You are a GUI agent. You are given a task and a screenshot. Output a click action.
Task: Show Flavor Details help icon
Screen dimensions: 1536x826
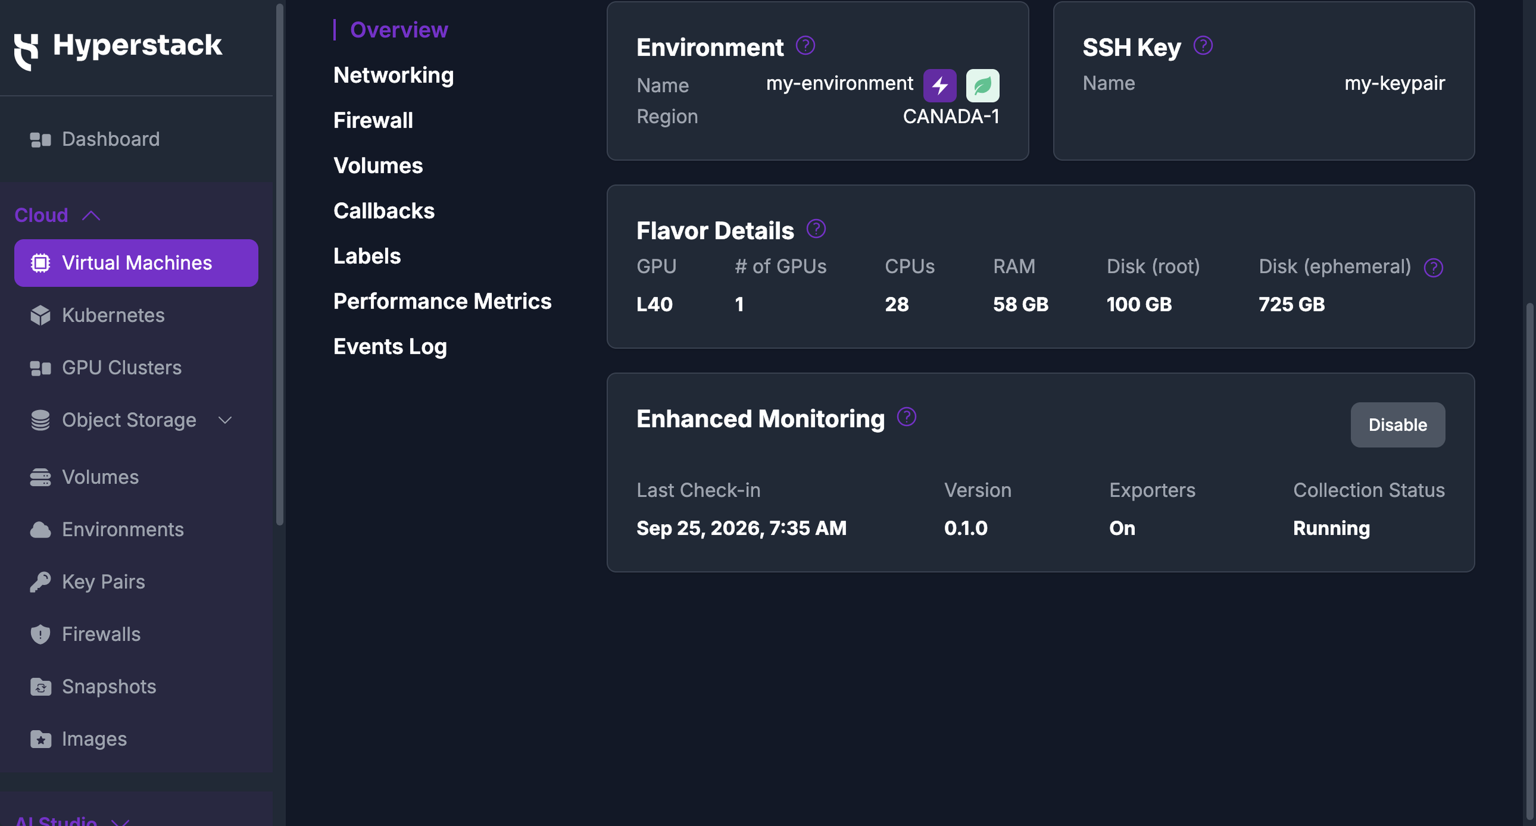tap(816, 228)
